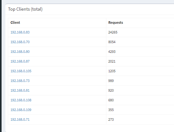Click the Top Clients (total) panel title
The width and height of the screenshot is (174, 132).
[x=25, y=9]
